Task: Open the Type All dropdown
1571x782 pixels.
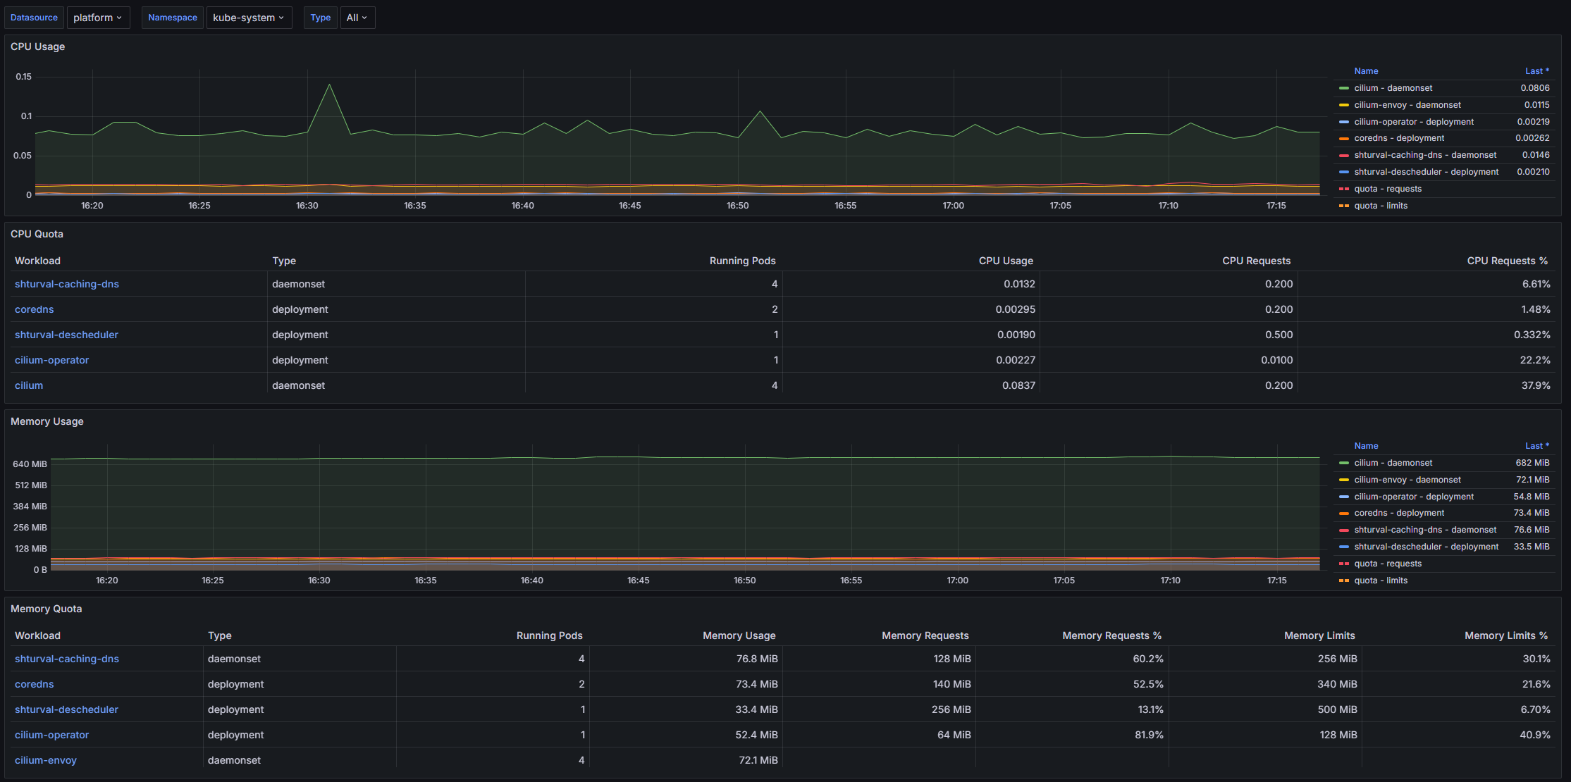Action: pyautogui.click(x=357, y=18)
